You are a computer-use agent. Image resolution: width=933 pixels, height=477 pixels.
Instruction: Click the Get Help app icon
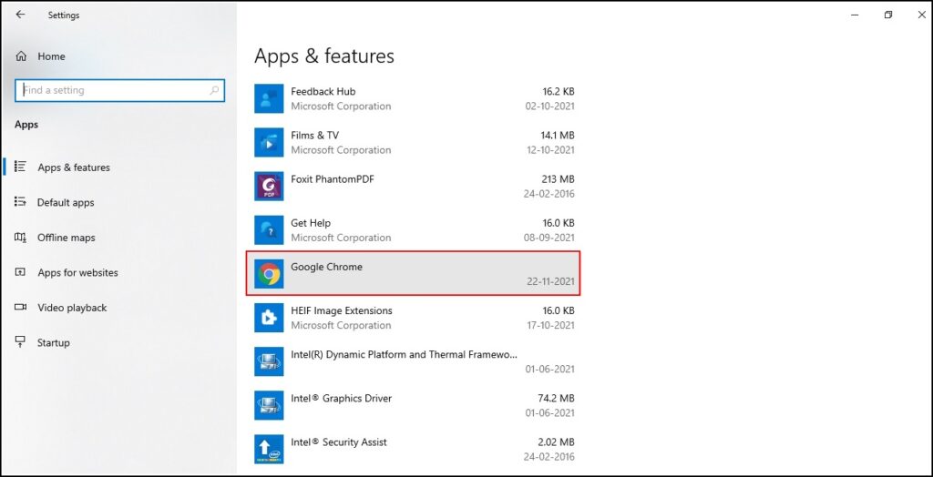pyautogui.click(x=269, y=230)
